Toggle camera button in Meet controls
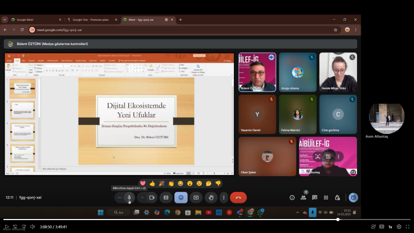The width and height of the screenshot is (414, 233). coord(152,198)
